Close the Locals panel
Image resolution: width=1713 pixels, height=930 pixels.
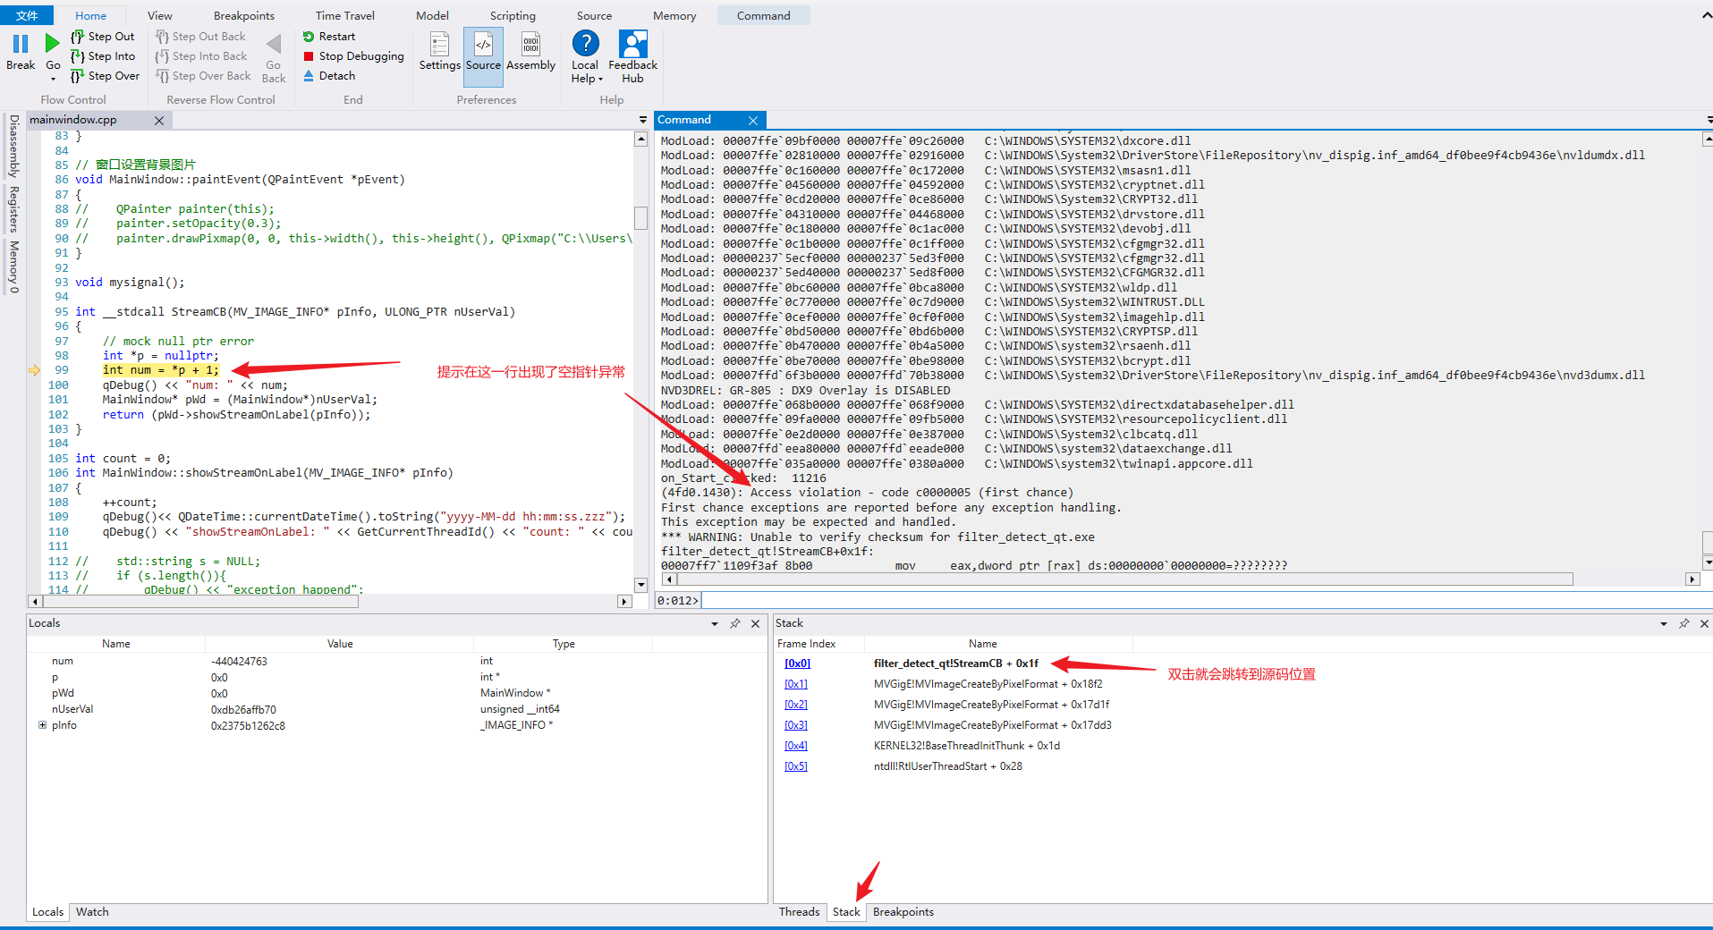[x=756, y=623]
